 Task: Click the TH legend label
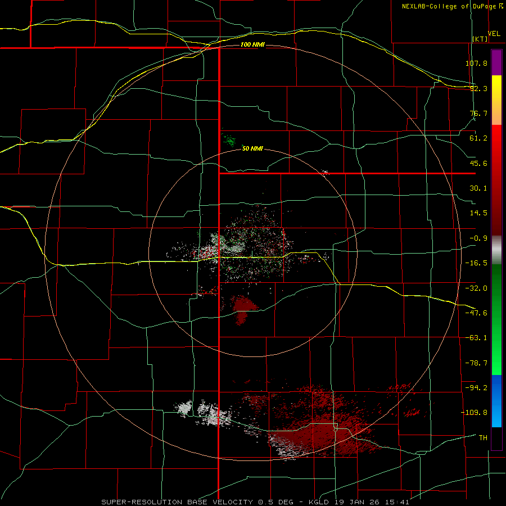click(483, 438)
